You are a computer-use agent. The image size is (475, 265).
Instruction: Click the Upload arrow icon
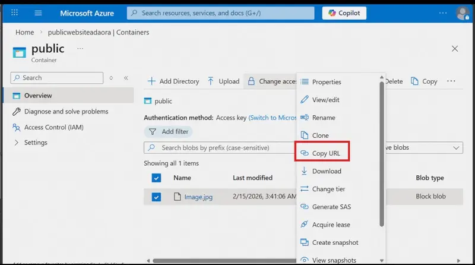211,81
